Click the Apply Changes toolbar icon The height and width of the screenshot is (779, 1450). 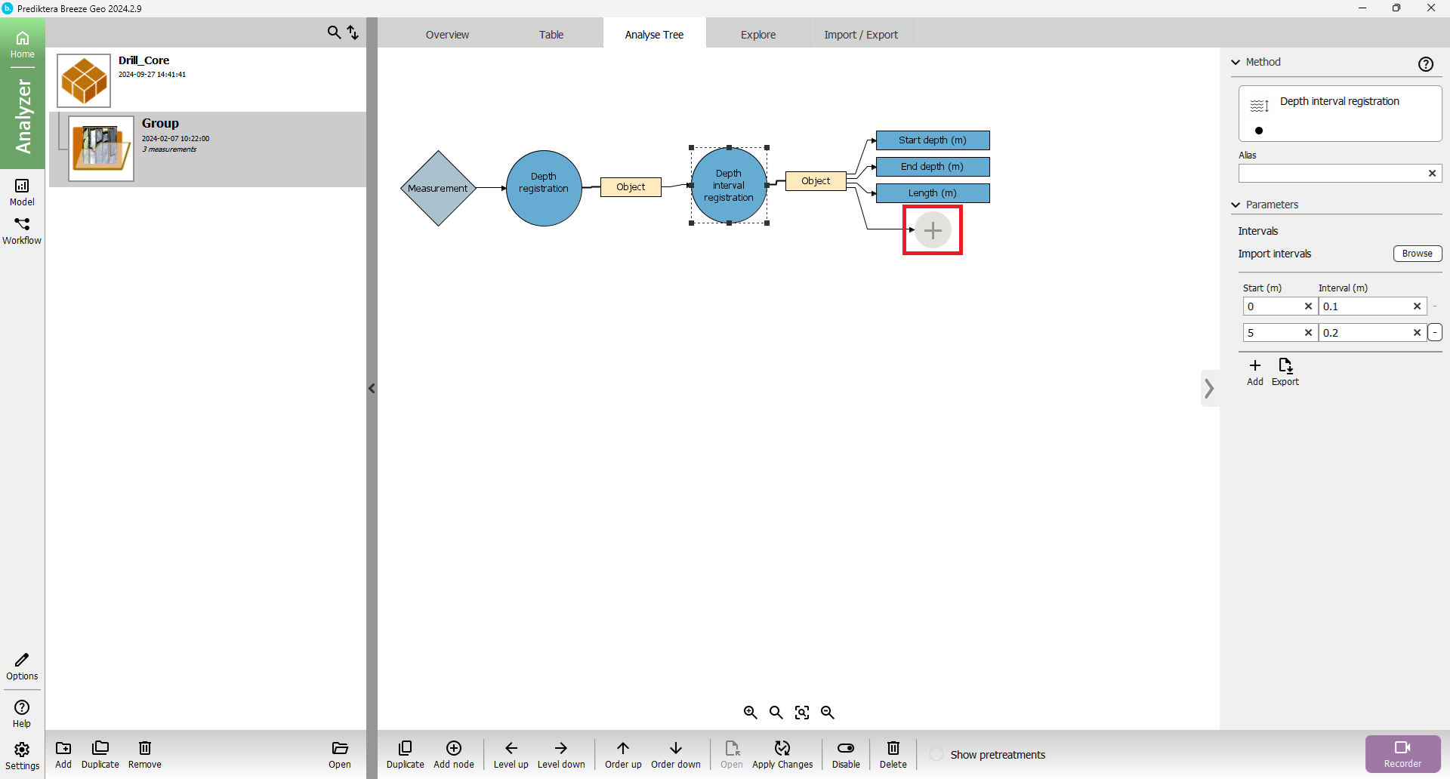click(782, 748)
